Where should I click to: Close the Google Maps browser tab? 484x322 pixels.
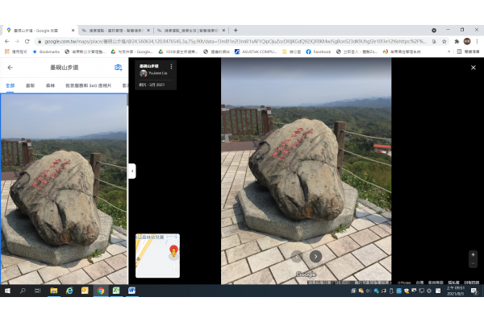tap(73, 31)
